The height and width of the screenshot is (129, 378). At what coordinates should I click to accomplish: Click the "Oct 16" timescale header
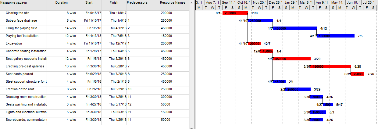click(x=244, y=2)
